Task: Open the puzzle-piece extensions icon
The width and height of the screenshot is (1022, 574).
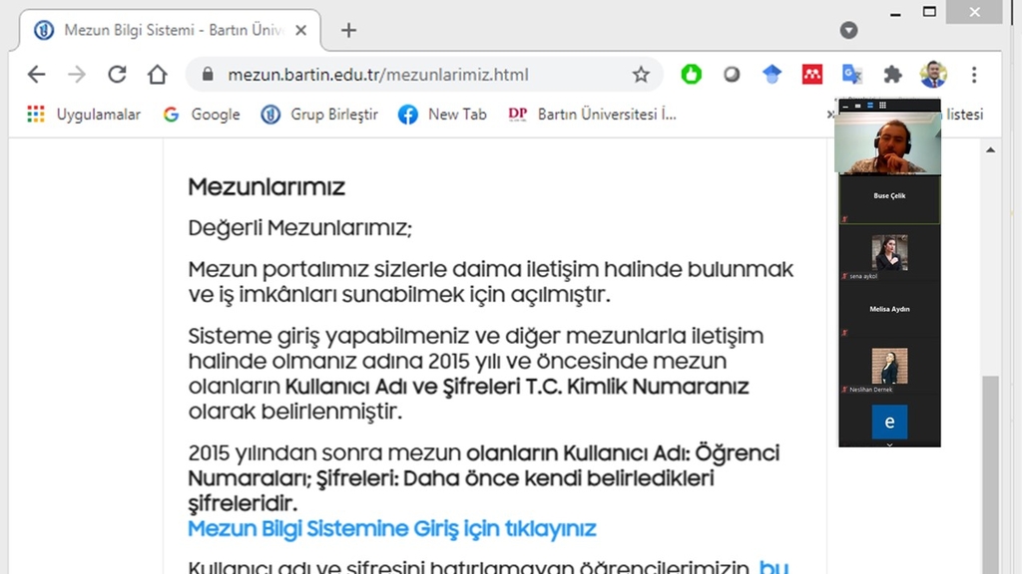Action: click(x=891, y=74)
